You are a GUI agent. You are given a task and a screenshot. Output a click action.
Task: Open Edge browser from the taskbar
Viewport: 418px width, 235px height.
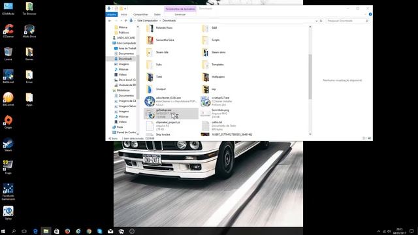coord(35,231)
